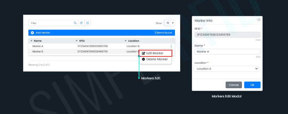This screenshot has width=288, height=114.
Task: Click the Cancel button in modal
Action: coord(234,85)
